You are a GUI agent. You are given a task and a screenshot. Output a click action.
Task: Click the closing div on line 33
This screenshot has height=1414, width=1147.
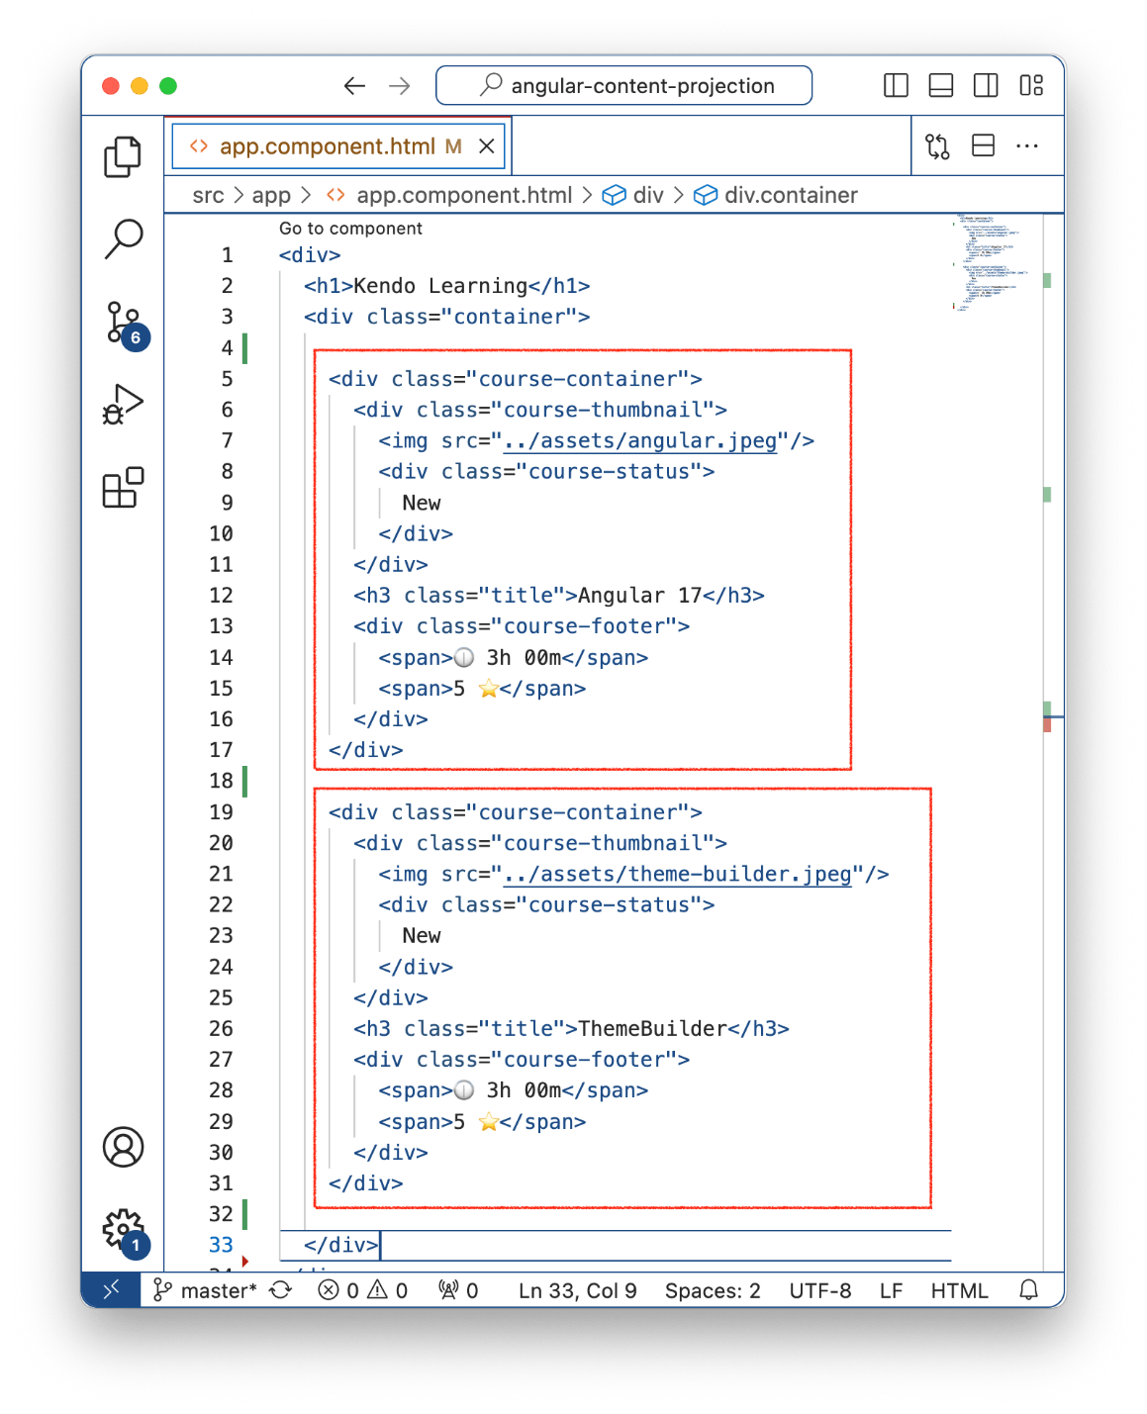tap(340, 1245)
